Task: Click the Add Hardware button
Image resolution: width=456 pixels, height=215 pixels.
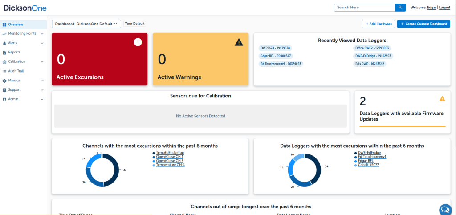Action: point(378,24)
